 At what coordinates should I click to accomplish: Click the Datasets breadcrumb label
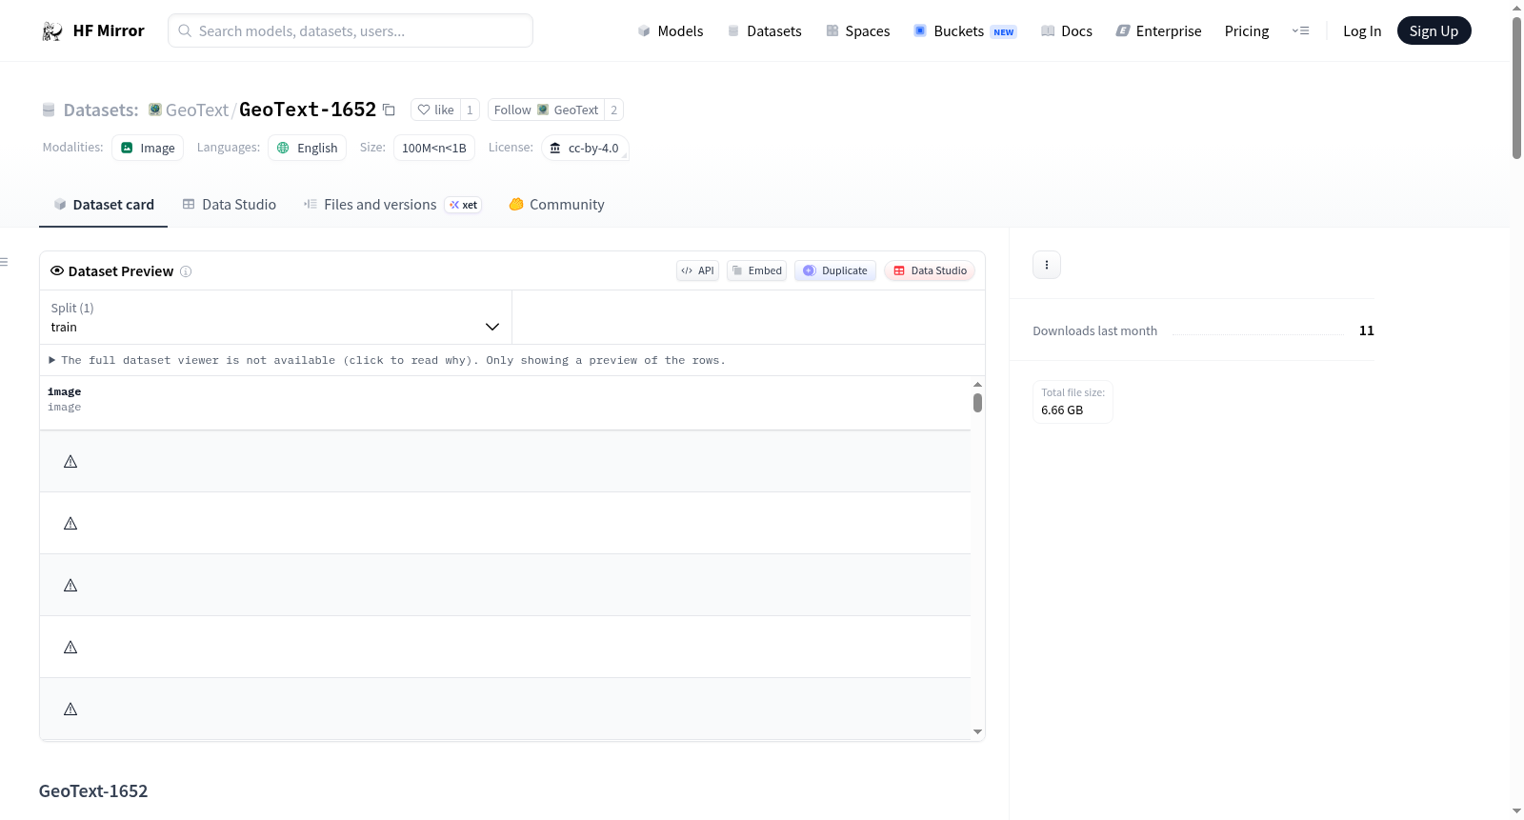click(101, 110)
